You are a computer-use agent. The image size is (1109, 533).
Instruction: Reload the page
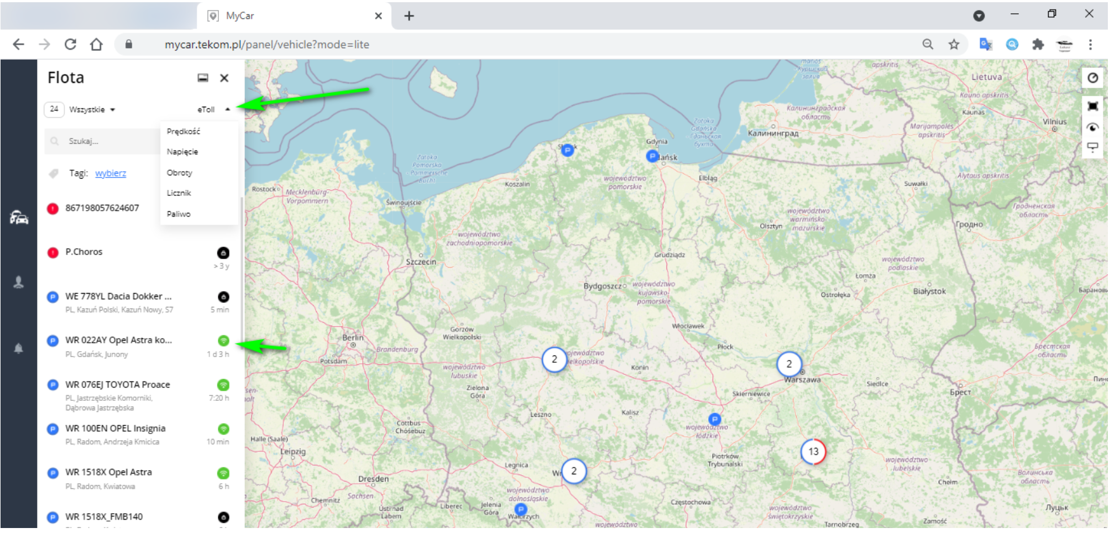point(70,44)
